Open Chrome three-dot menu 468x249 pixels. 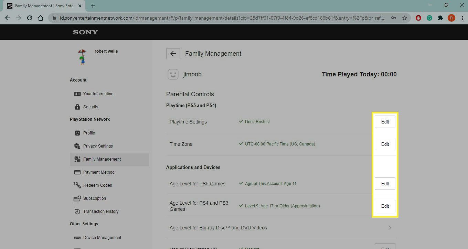[462, 18]
